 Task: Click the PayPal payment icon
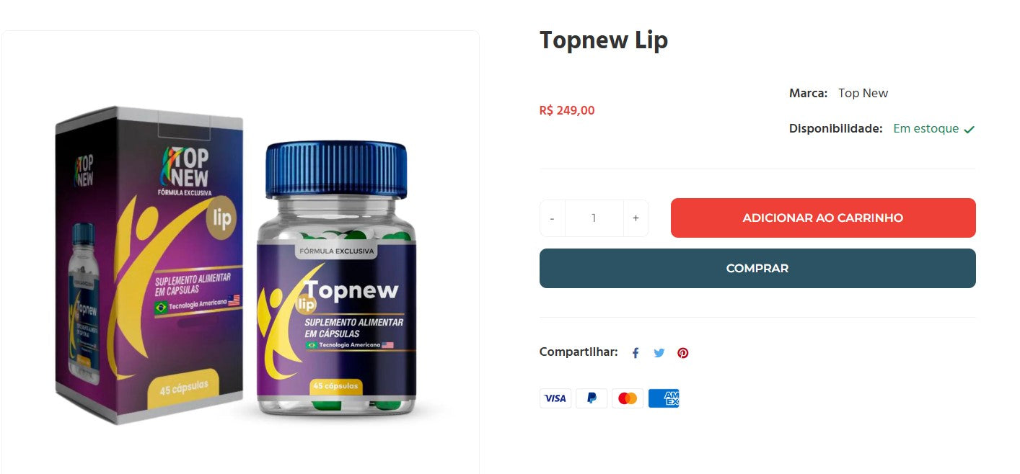(x=592, y=398)
